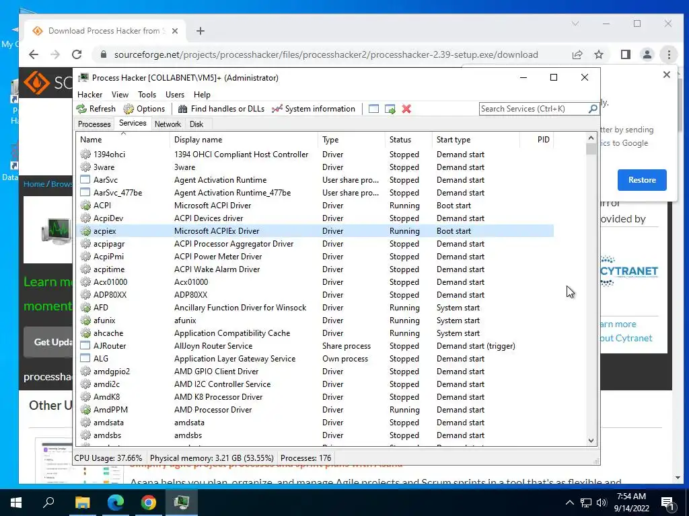
Task: Open System information window
Action: [314, 109]
